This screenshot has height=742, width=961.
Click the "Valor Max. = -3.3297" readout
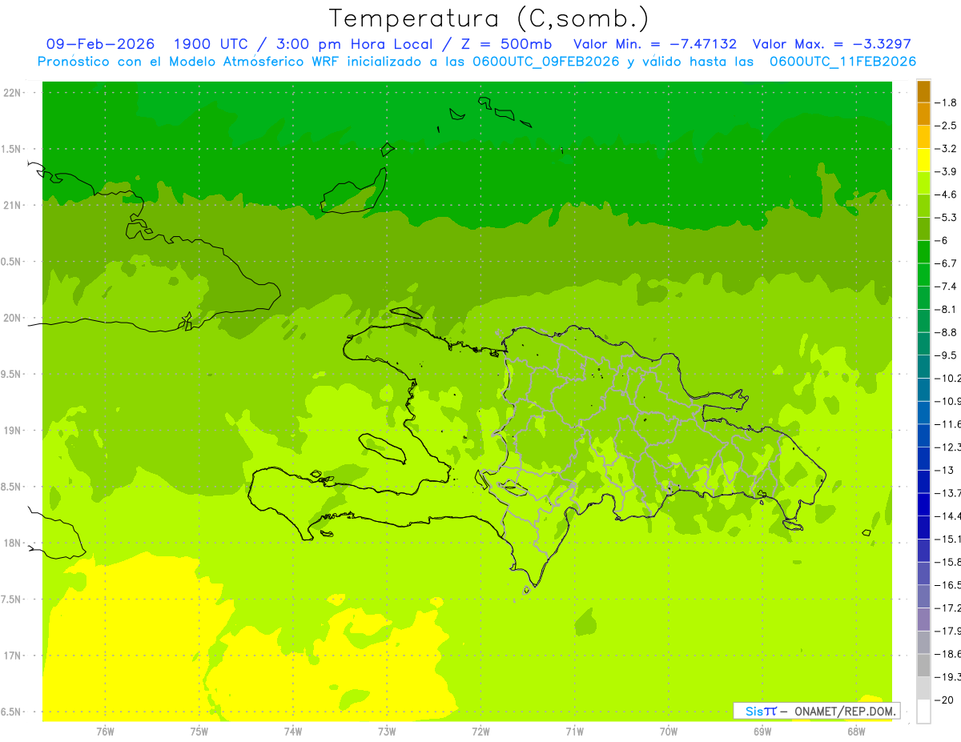832,44
